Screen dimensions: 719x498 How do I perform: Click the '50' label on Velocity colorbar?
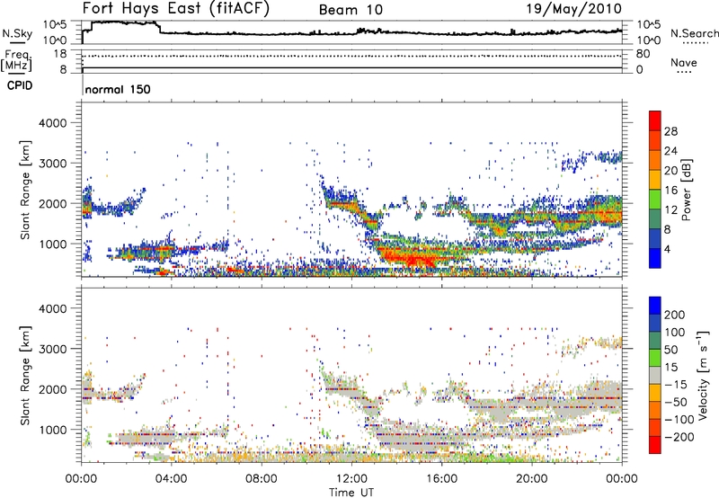point(670,350)
